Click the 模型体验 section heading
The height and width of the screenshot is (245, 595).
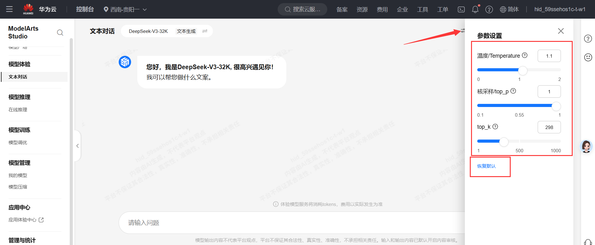pyautogui.click(x=19, y=64)
